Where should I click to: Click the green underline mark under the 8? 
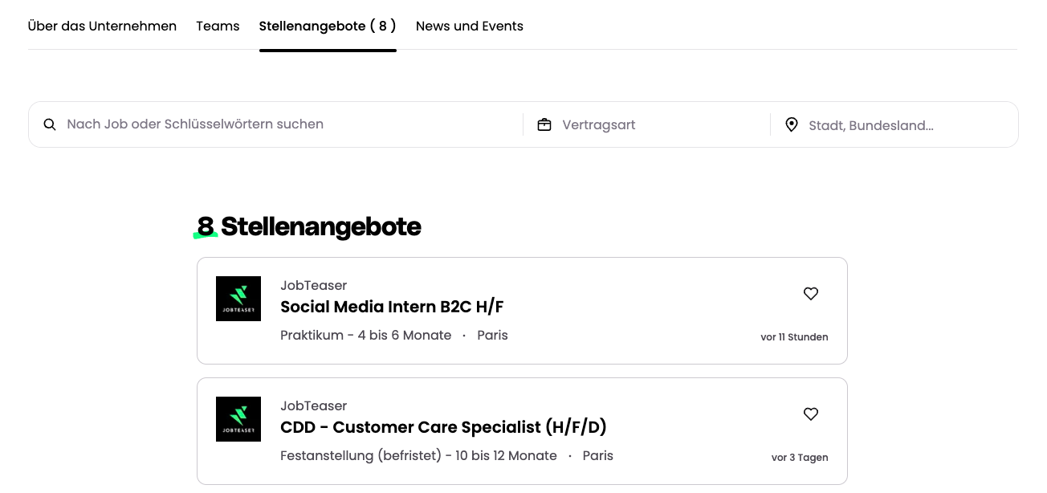206,236
